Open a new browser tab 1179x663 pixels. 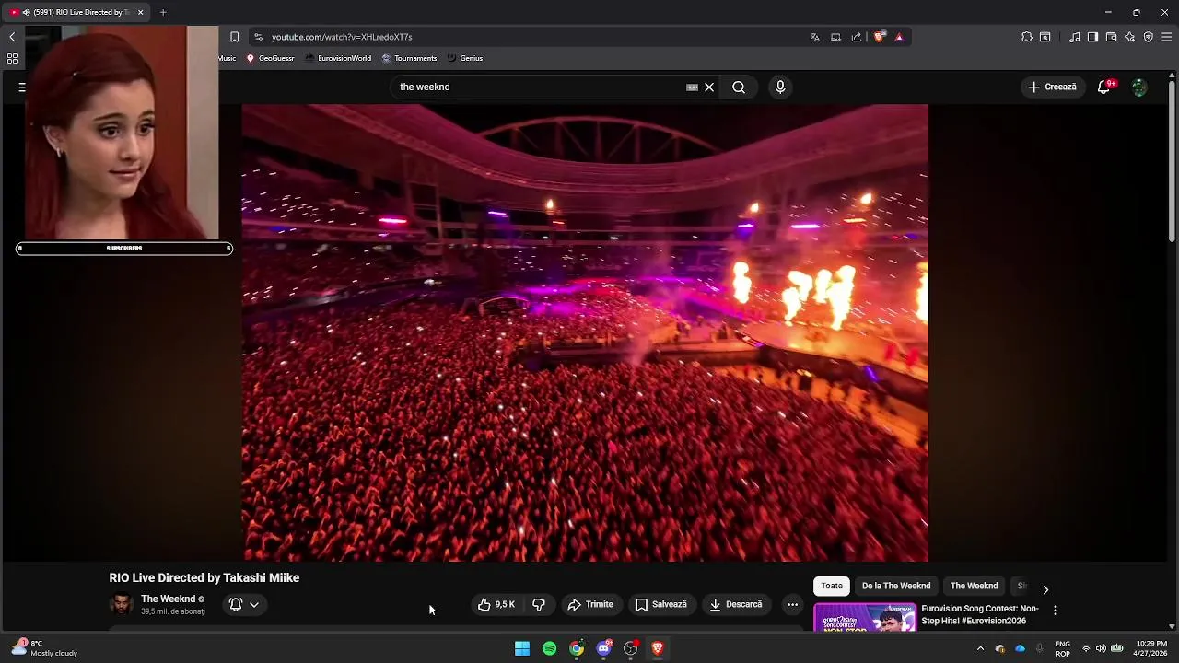163,12
